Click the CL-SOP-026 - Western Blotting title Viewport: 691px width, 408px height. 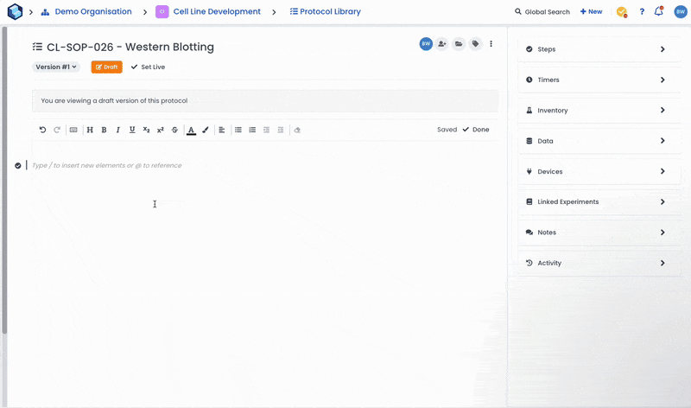point(130,47)
